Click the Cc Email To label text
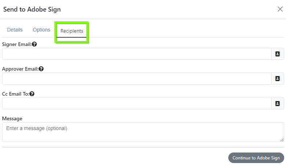The image size is (286, 167). click(x=16, y=94)
